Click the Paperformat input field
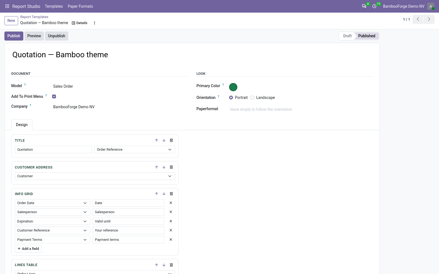The width and height of the screenshot is (439, 274). coord(300,109)
